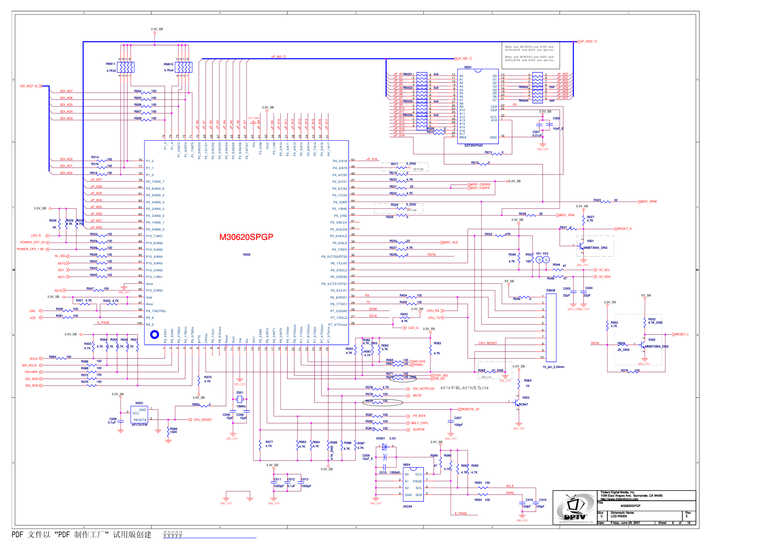Image resolution: width=771 pixels, height=545 pixels.
Task: Click the 3V_SCL port label
Action: [x=604, y=270]
